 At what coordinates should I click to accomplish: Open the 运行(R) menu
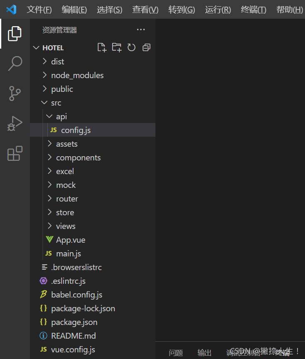[x=218, y=10]
